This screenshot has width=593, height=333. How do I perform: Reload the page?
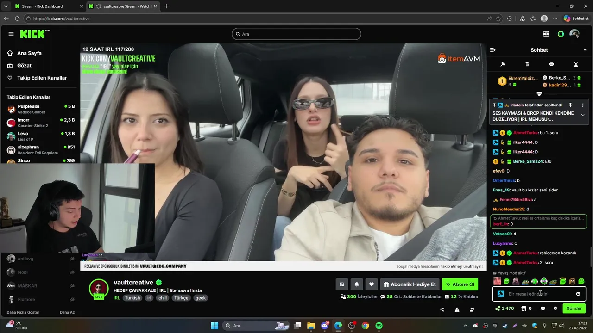tap(17, 18)
